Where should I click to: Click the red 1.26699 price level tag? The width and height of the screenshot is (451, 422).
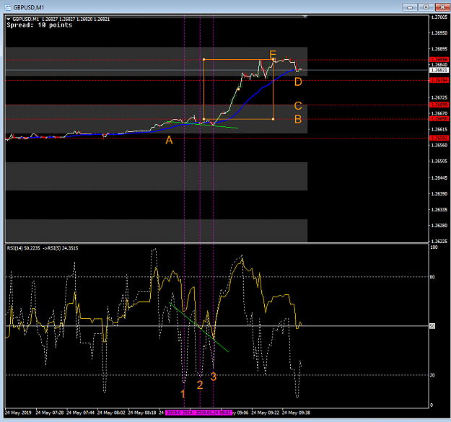click(439, 105)
